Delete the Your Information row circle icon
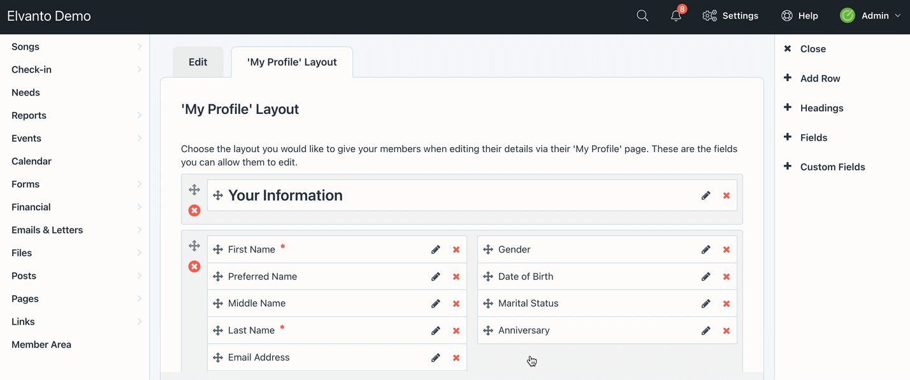Image resolution: width=910 pixels, height=380 pixels. 194,210
